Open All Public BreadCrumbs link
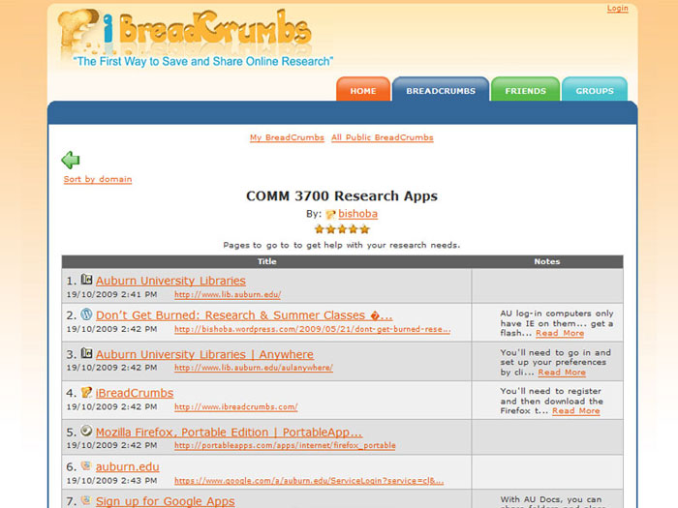The height and width of the screenshot is (508, 678). [x=383, y=137]
